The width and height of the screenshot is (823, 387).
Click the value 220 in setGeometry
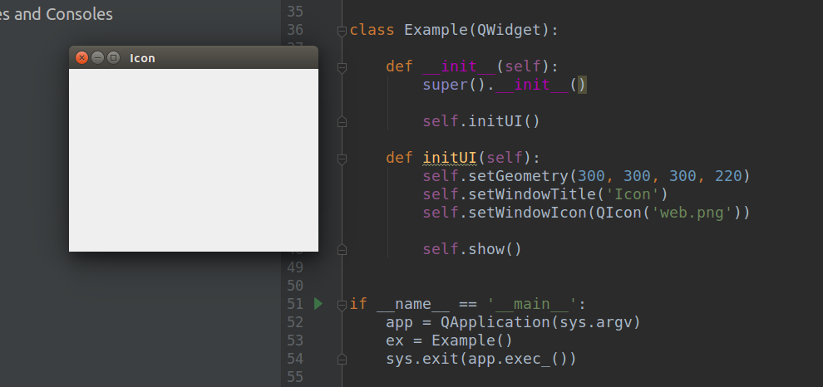pos(728,176)
